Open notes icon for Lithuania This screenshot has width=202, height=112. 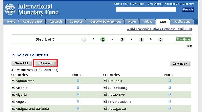point(170,80)
